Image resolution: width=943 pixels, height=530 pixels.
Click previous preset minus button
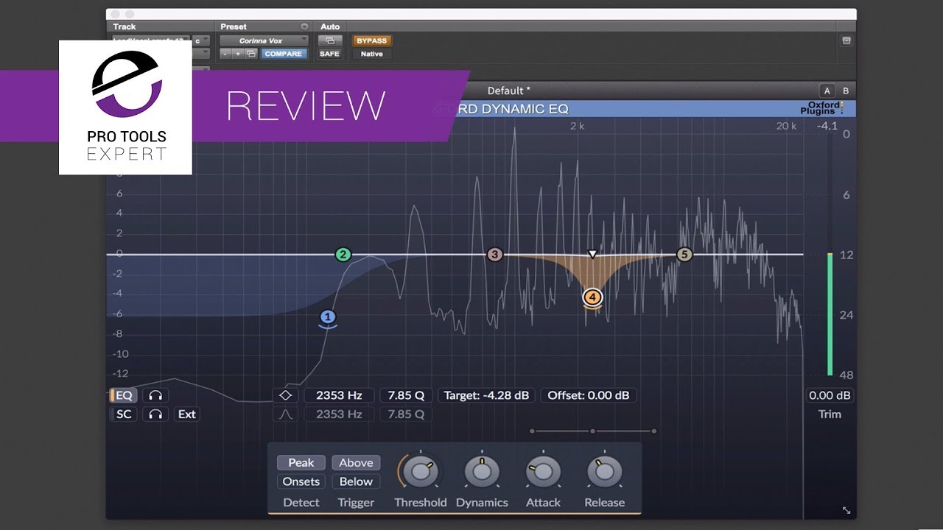pyautogui.click(x=227, y=54)
